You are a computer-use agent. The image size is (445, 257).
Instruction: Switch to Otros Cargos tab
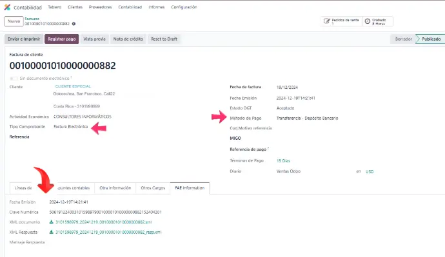pyautogui.click(x=153, y=188)
